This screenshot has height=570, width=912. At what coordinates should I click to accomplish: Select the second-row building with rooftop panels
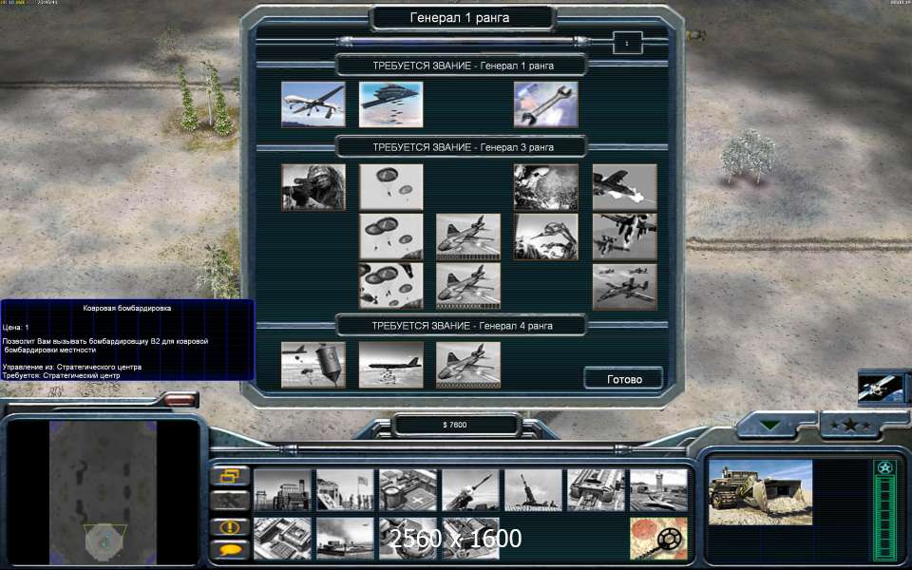click(282, 539)
